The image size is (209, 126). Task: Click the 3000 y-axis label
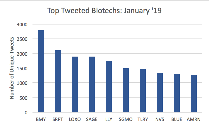point(22,24)
